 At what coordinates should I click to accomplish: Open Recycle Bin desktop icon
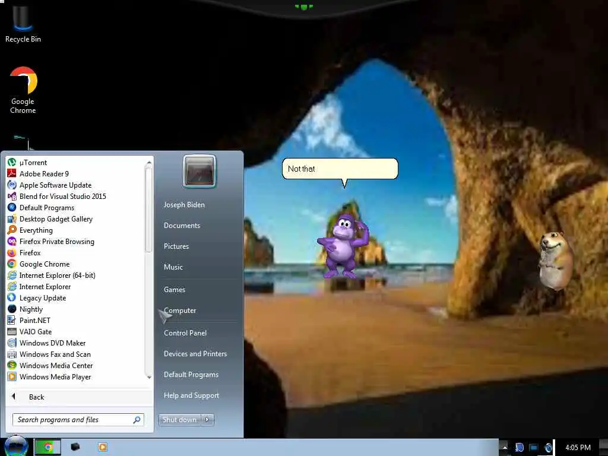[x=23, y=23]
